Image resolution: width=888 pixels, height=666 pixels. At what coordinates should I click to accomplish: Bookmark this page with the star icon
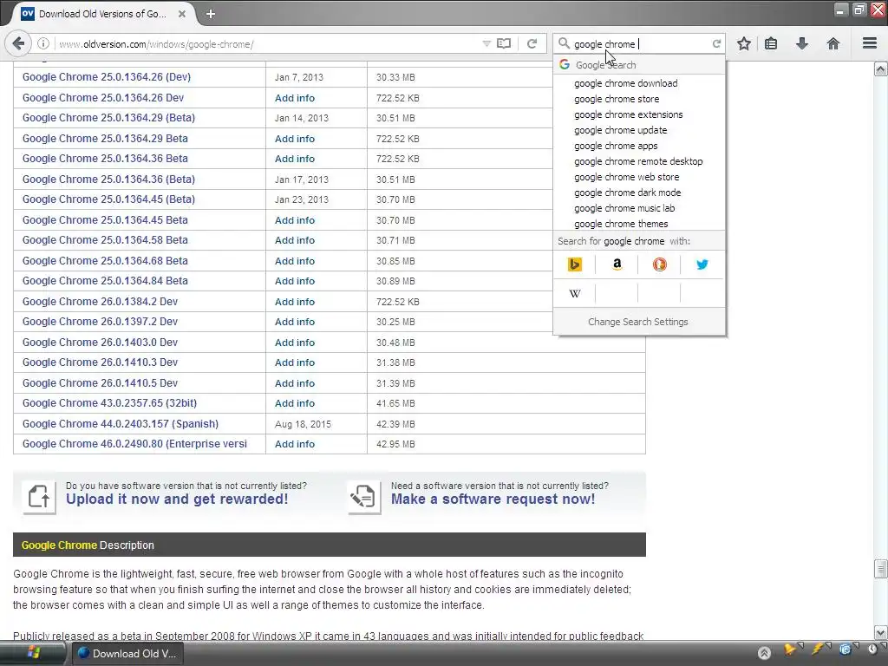pos(743,43)
